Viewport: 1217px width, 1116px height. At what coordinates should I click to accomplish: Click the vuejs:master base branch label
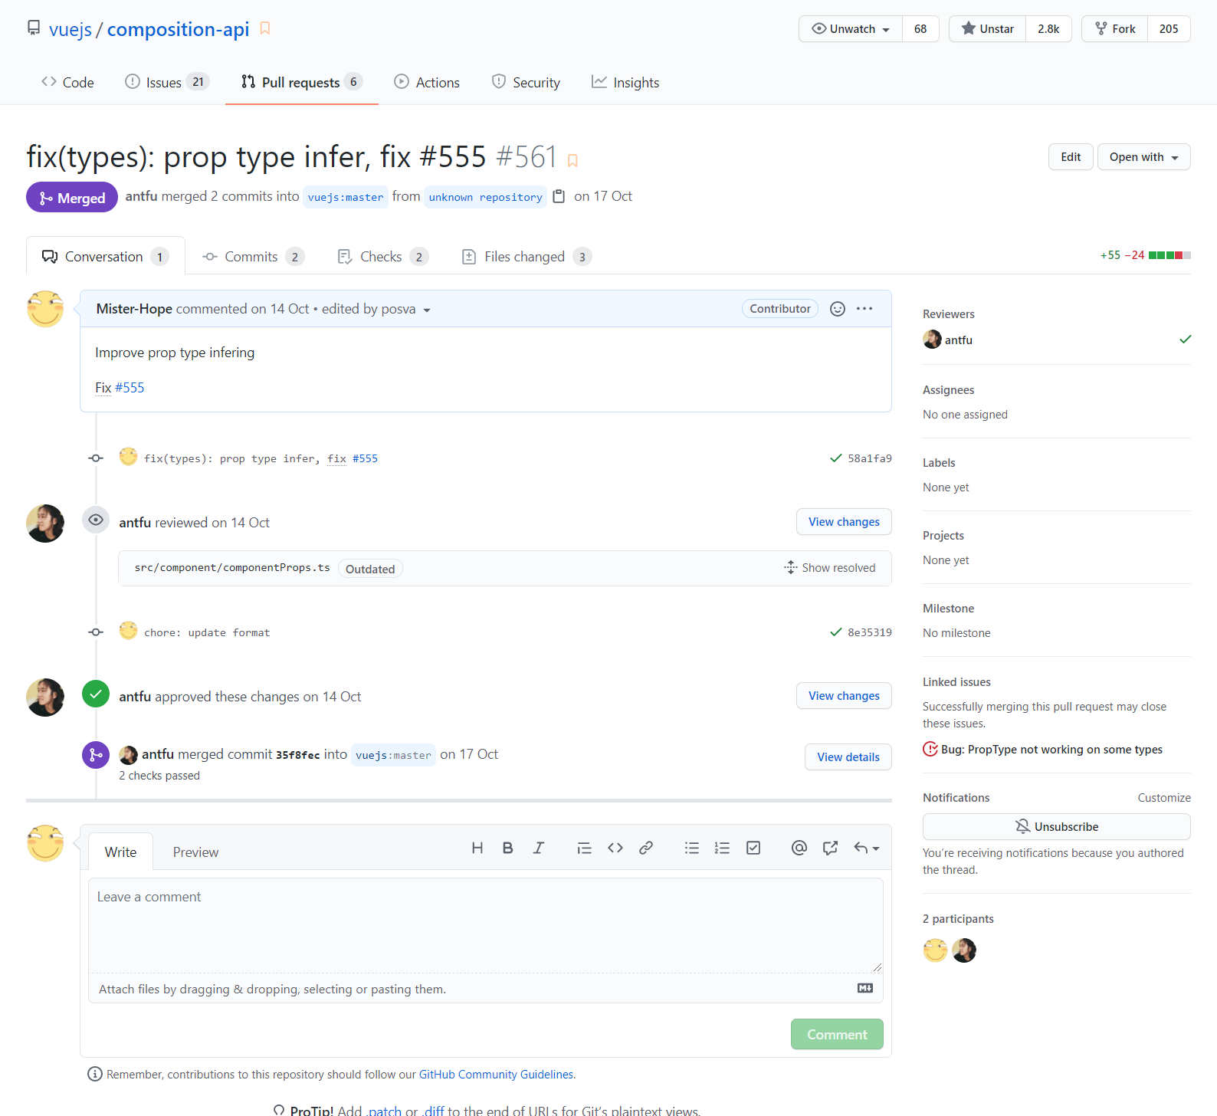[x=346, y=197]
